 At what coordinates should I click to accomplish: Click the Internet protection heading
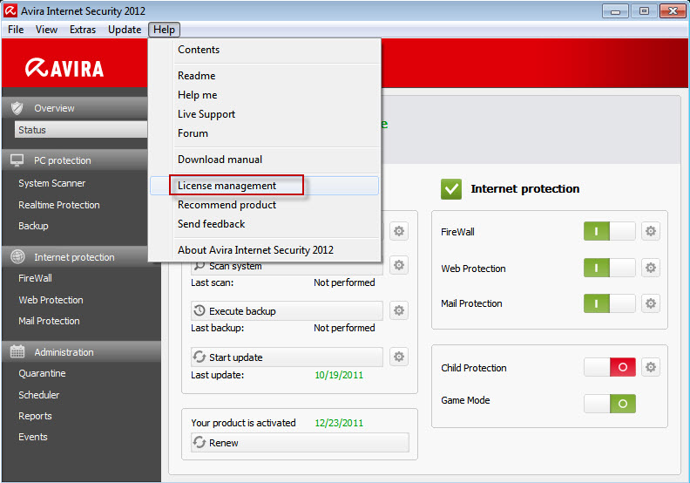(525, 189)
